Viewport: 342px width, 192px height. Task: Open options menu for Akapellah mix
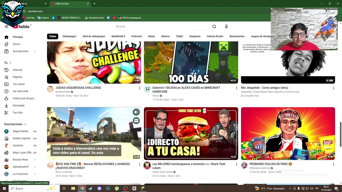333,88
